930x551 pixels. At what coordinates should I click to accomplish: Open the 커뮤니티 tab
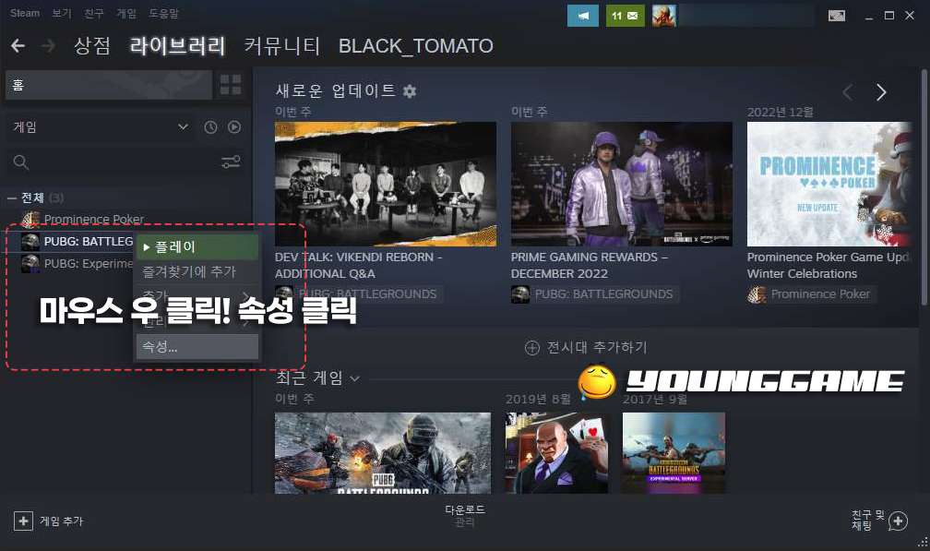click(281, 45)
